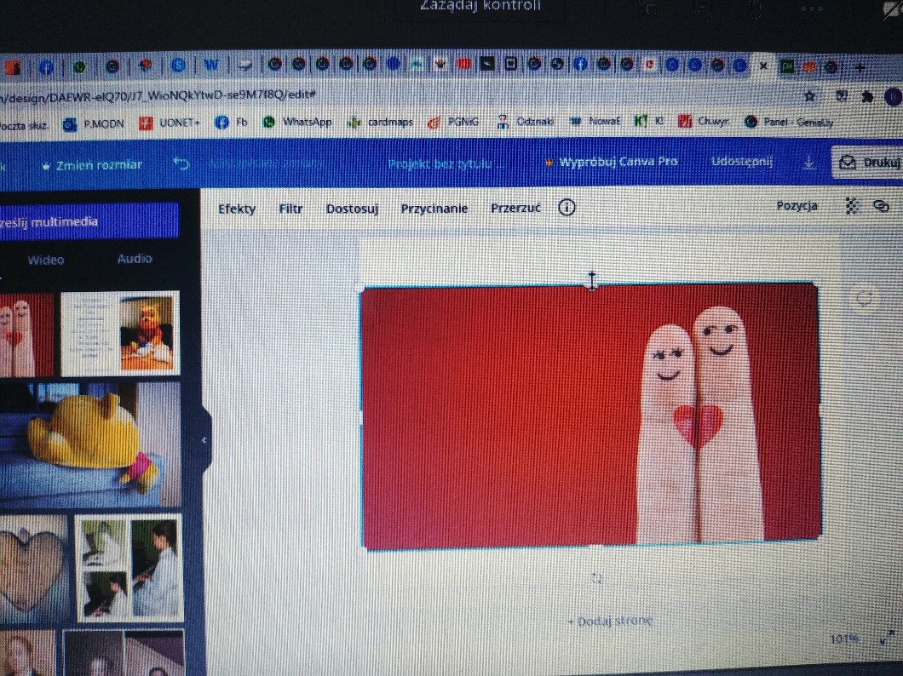This screenshot has width=903, height=676.
Task: Click the download arrow icon
Action: coord(809,163)
